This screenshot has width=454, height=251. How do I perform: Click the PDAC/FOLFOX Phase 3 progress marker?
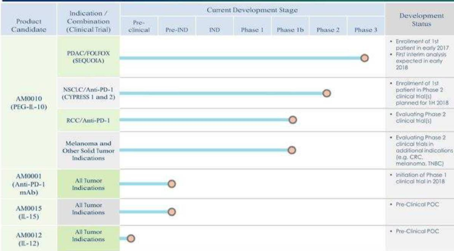(365, 58)
